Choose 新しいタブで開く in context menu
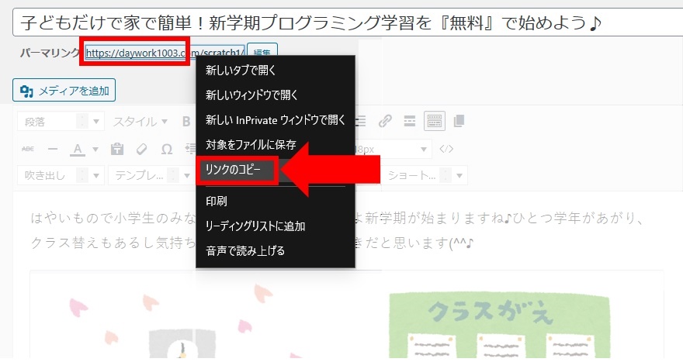Viewport: 683px width, 362px height. (241, 71)
